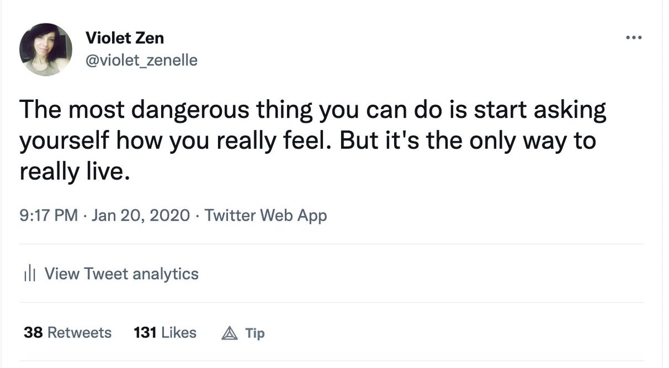The image size is (669, 368).
Task: Click the retweet count number 38
Action: tap(33, 333)
